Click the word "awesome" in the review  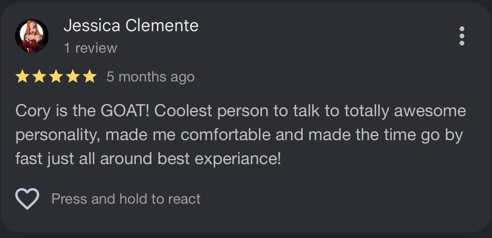[x=430, y=111]
